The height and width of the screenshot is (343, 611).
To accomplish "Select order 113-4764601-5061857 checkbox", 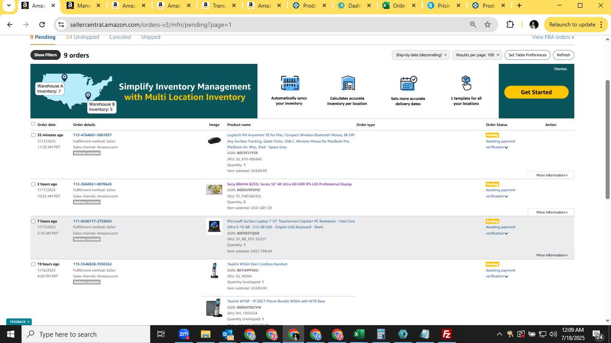I will point(33,135).
